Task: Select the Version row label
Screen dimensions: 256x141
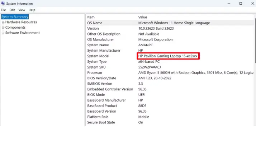Action: (93, 28)
